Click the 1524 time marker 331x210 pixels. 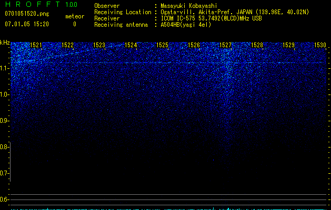(131, 45)
